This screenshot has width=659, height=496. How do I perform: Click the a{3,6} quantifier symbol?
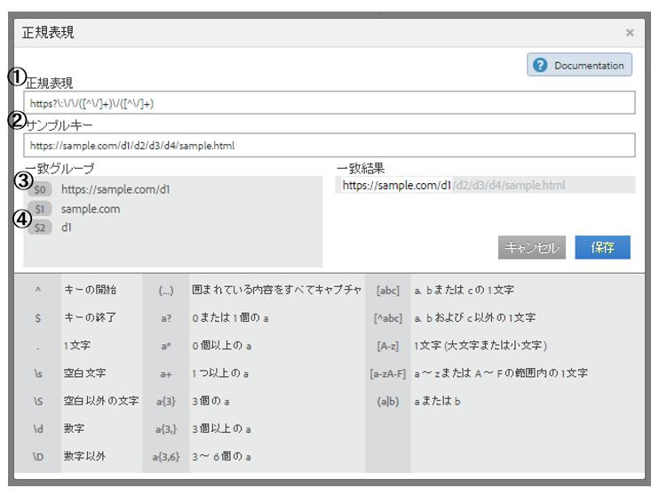point(166,456)
